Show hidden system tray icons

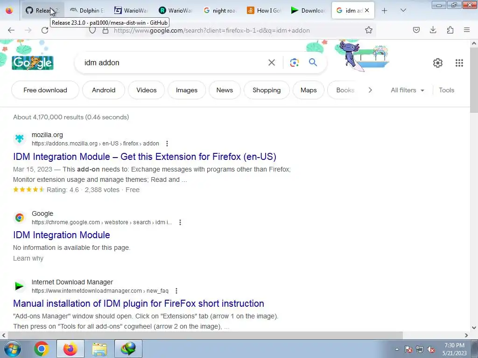coord(397,349)
